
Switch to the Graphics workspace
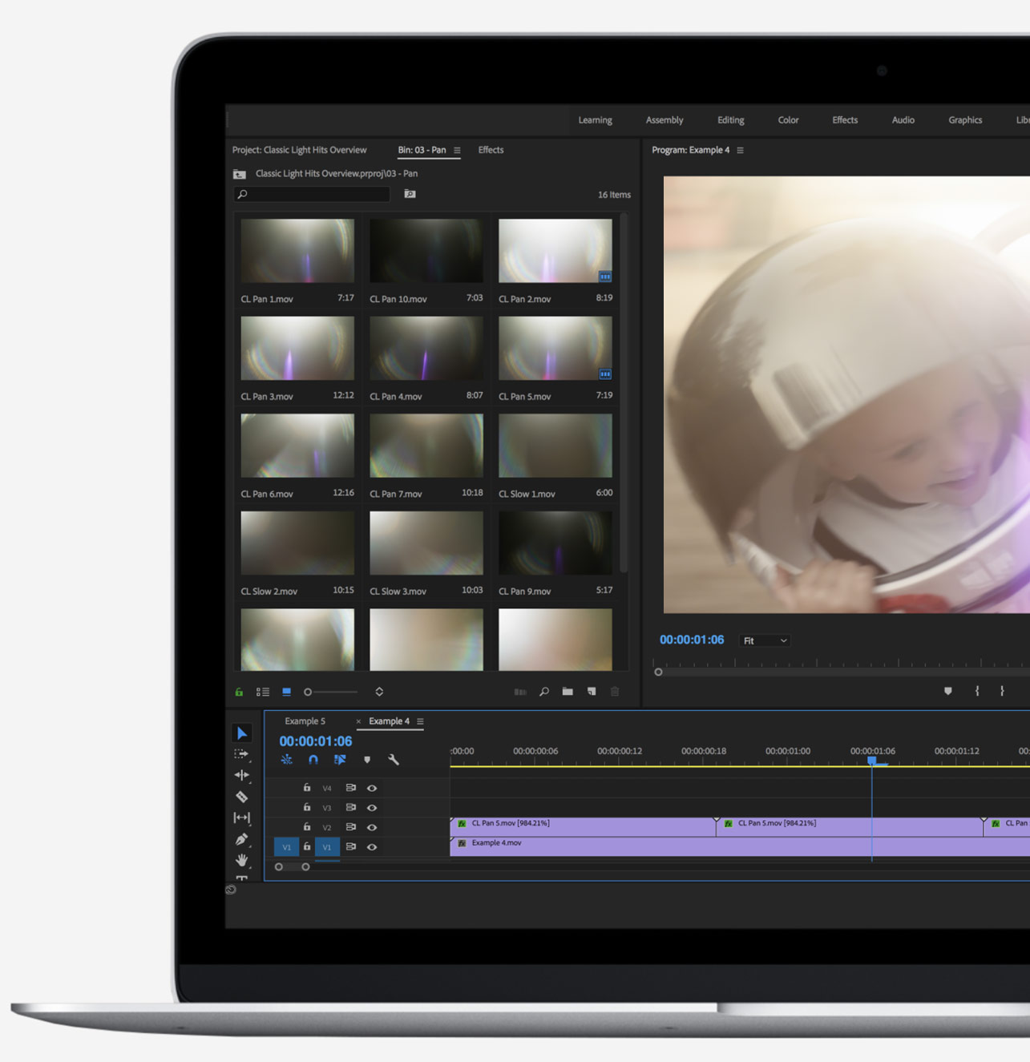click(x=965, y=120)
